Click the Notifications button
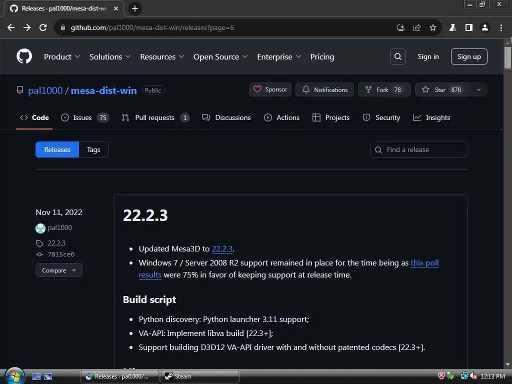512x384 pixels. (x=324, y=89)
